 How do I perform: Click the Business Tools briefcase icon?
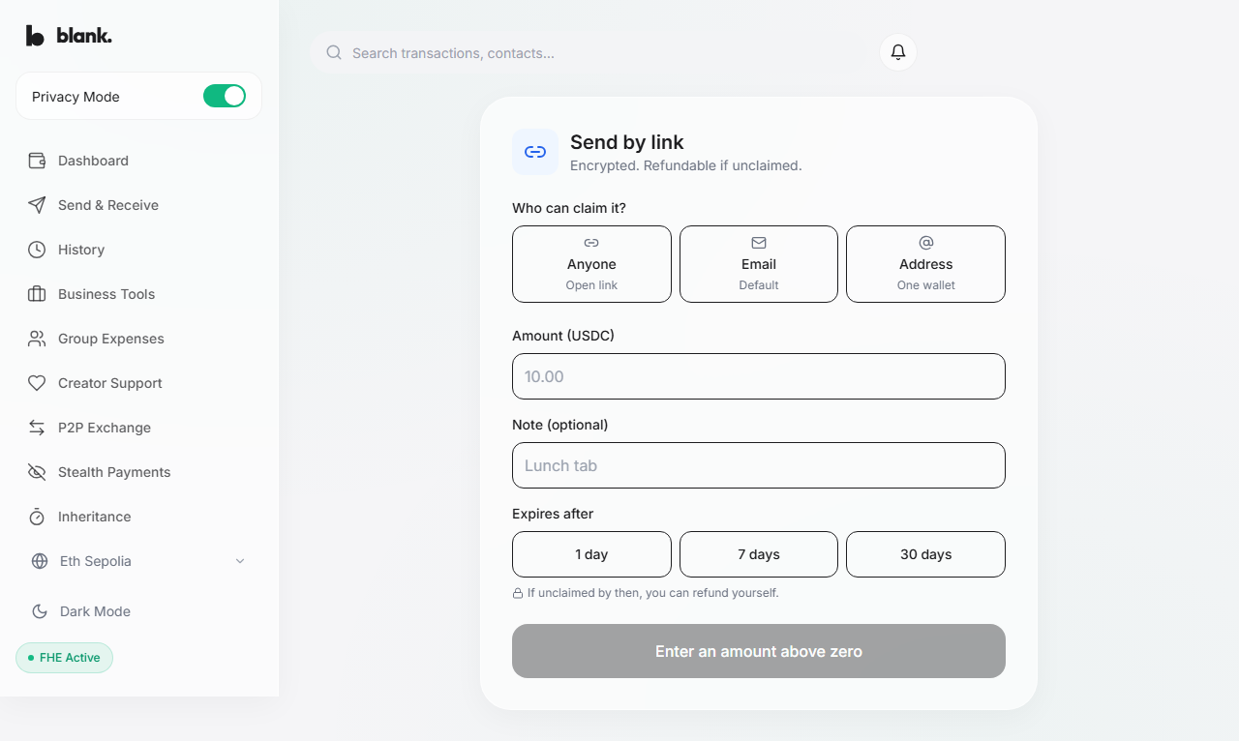(37, 294)
